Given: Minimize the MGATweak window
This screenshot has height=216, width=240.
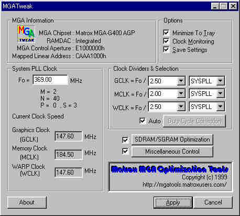Looking at the screenshot, I should click(x=215, y=6).
